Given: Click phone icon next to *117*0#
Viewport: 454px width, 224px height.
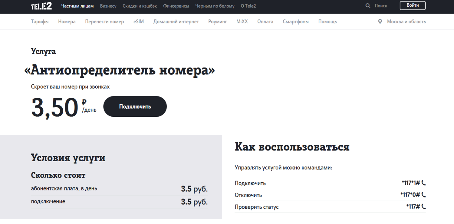Looking at the screenshot, I should pyautogui.click(x=424, y=195).
